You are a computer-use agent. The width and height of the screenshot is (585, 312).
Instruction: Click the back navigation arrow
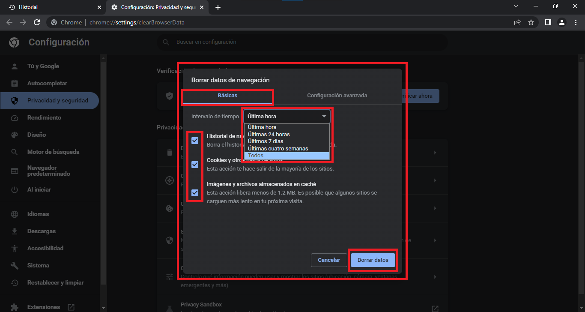9,22
